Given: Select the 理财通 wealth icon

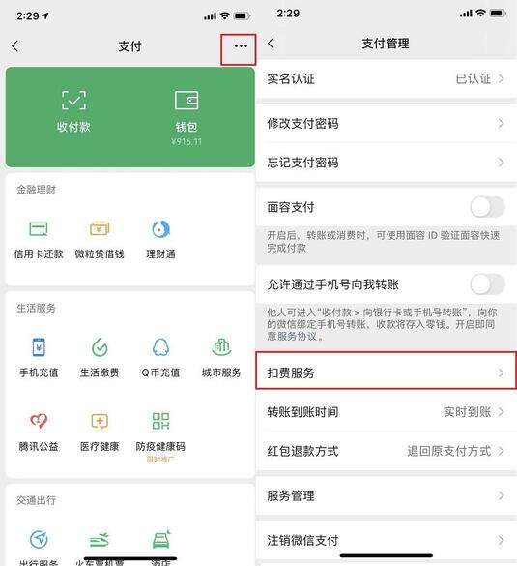Looking at the screenshot, I should [160, 229].
